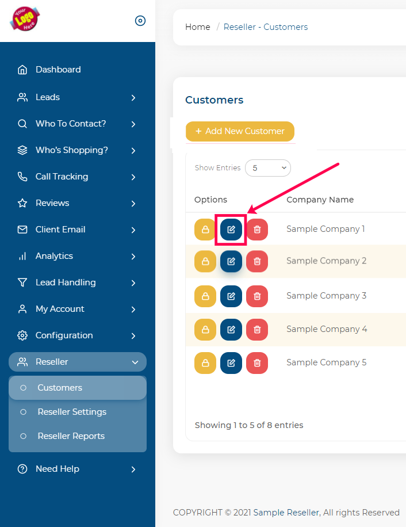Toggle the sidebar with the circle icon
406x527 pixels.
140,21
